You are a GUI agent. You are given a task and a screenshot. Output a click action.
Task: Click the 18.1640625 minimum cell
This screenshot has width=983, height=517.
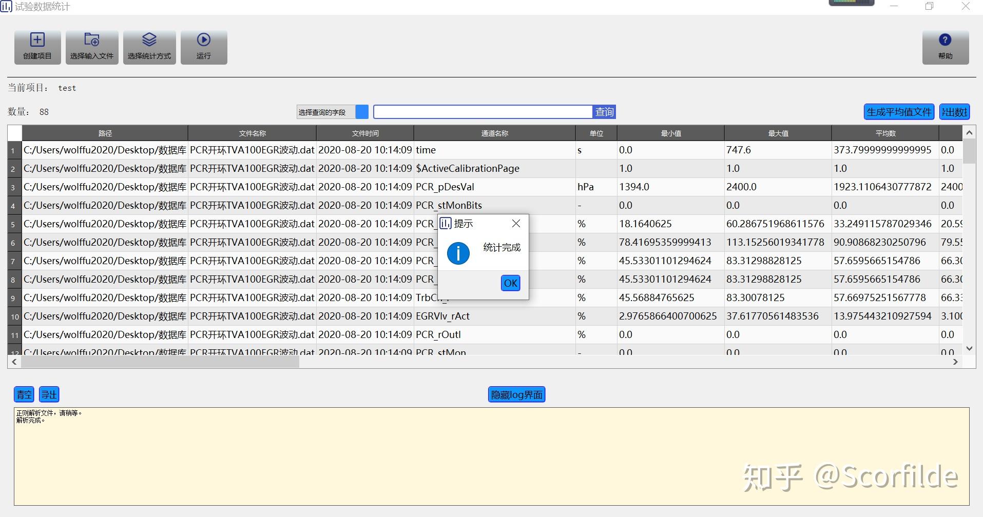[671, 224]
